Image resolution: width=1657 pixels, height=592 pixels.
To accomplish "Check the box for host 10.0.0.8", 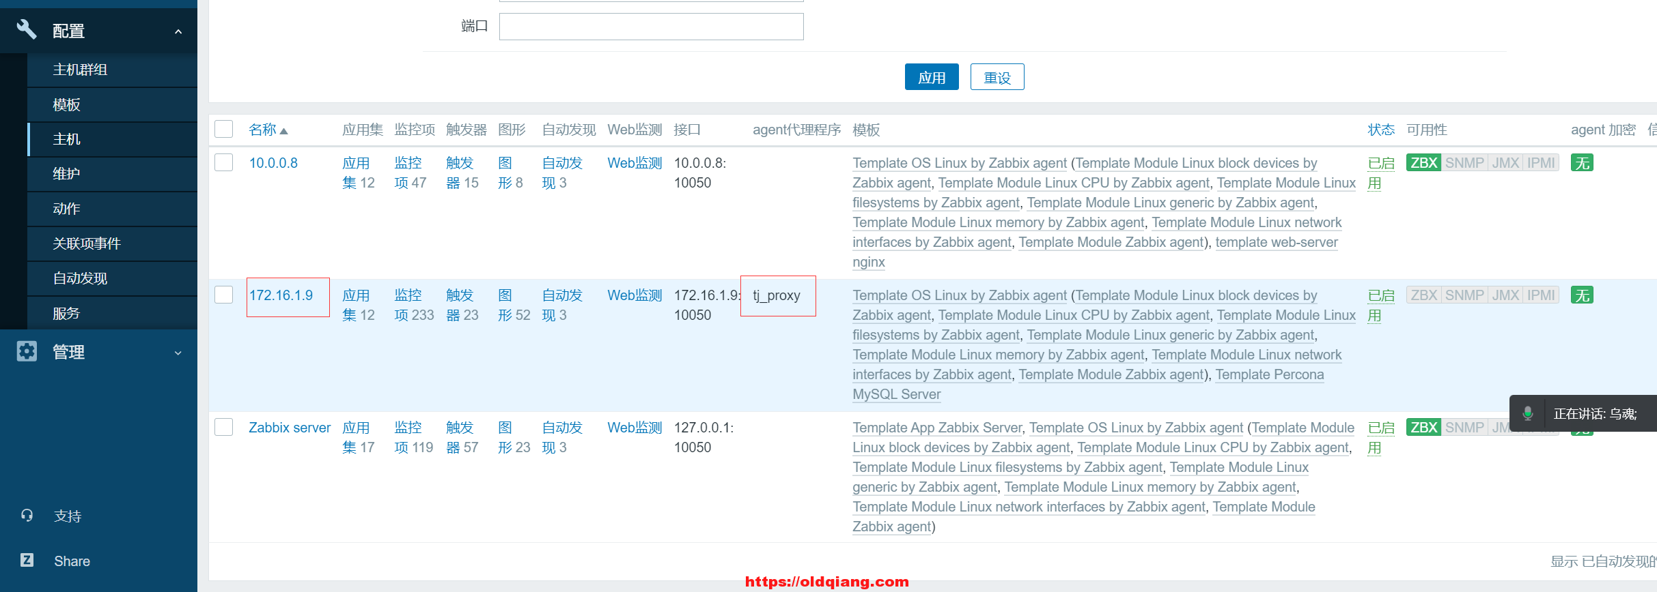I will [224, 162].
